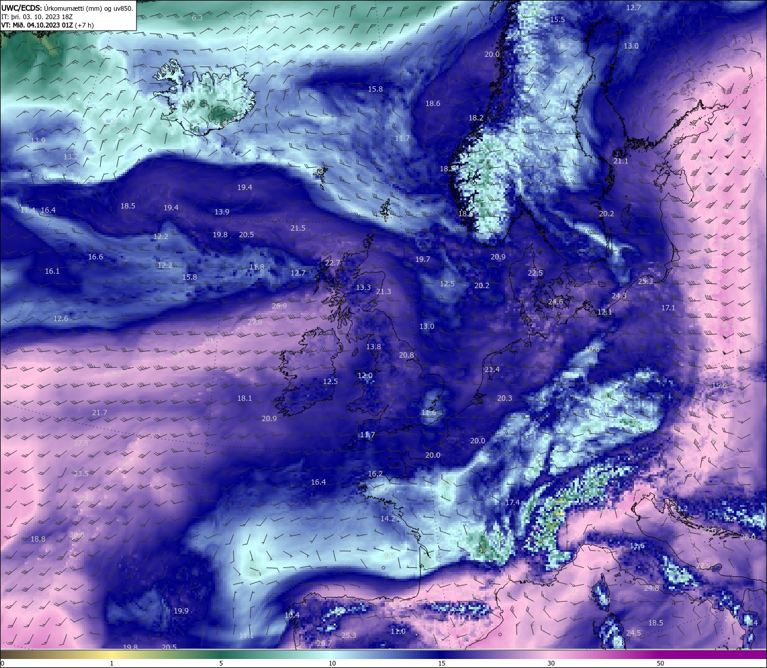Click the title text 'UWC/ECDS: Úrkomumætti (mm) og uv850.'
This screenshot has height=668, width=767.
click(x=67, y=8)
